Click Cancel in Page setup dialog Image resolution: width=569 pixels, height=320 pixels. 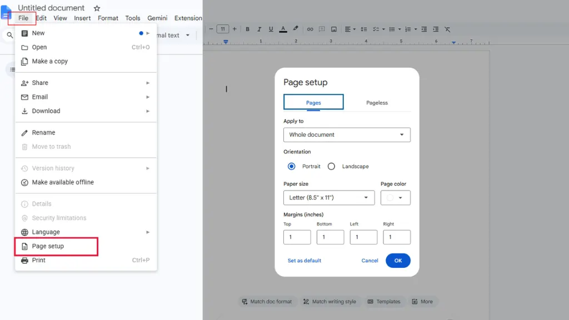[370, 261]
